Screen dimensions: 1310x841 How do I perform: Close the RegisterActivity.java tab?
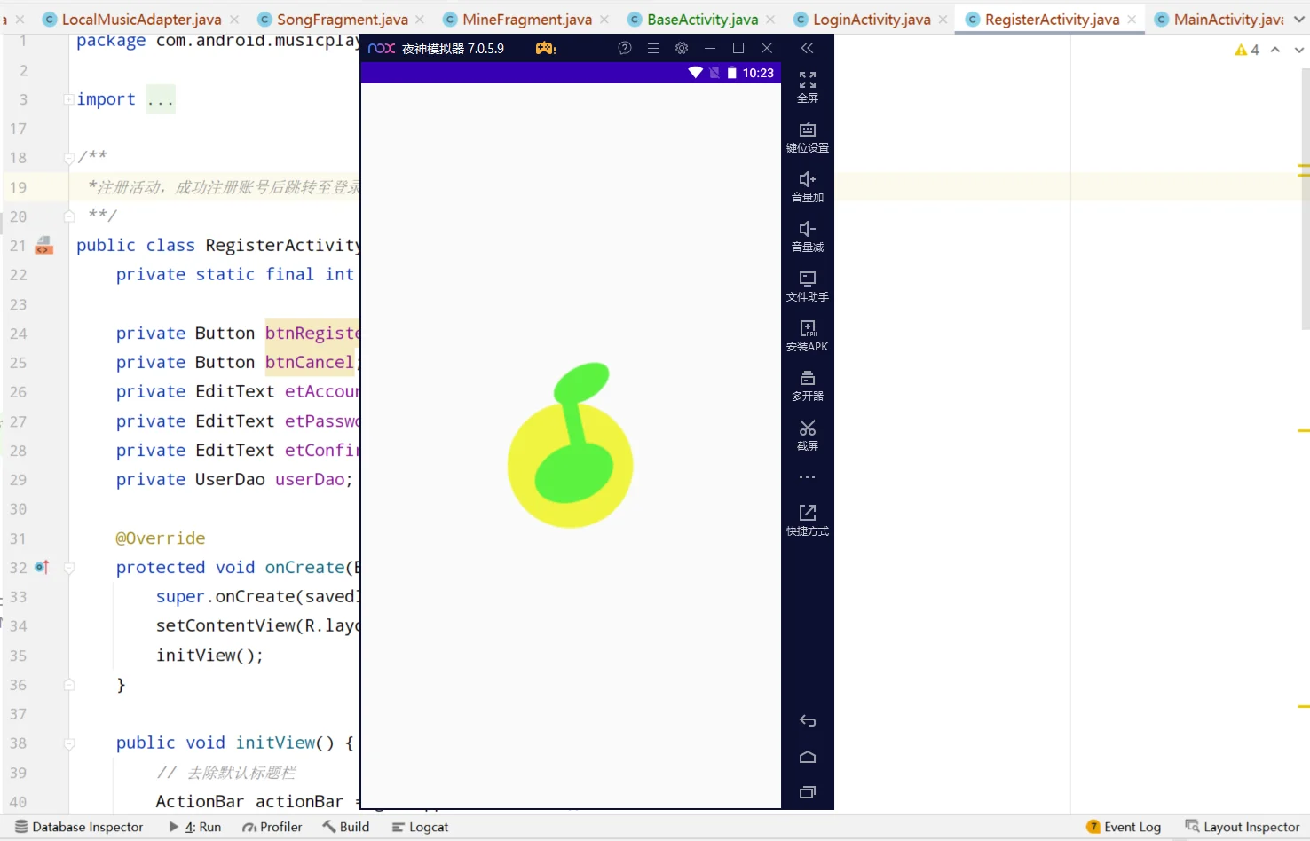click(1132, 20)
